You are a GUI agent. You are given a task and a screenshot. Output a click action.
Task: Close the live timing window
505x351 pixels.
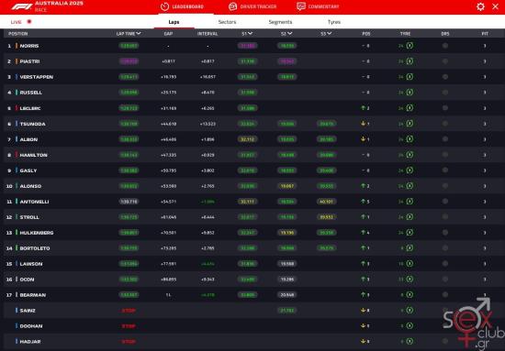pos(495,6)
